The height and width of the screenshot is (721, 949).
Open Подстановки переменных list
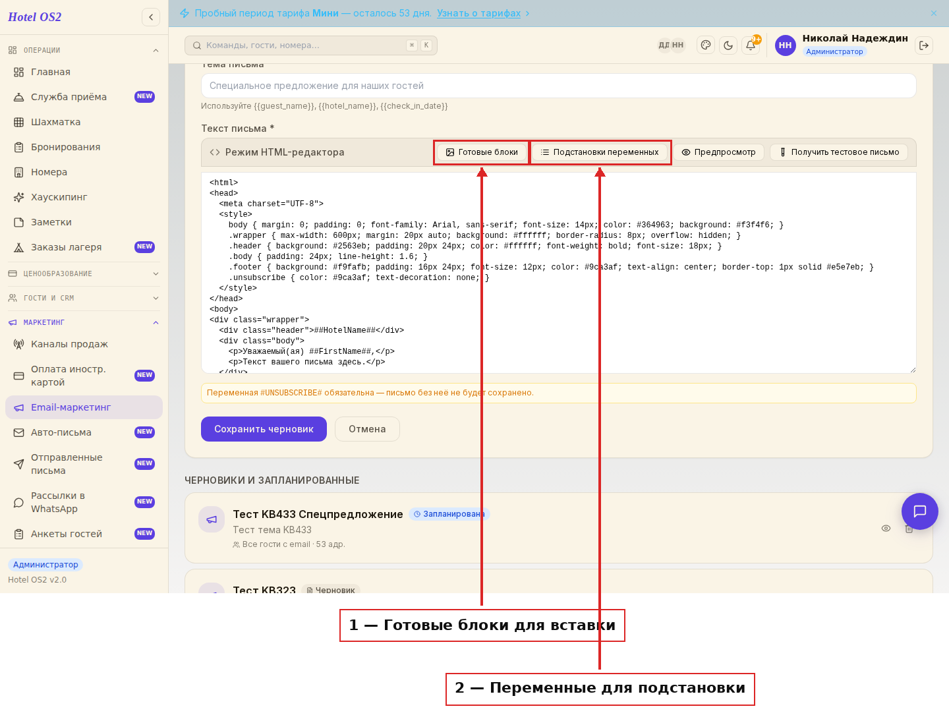[x=600, y=152]
